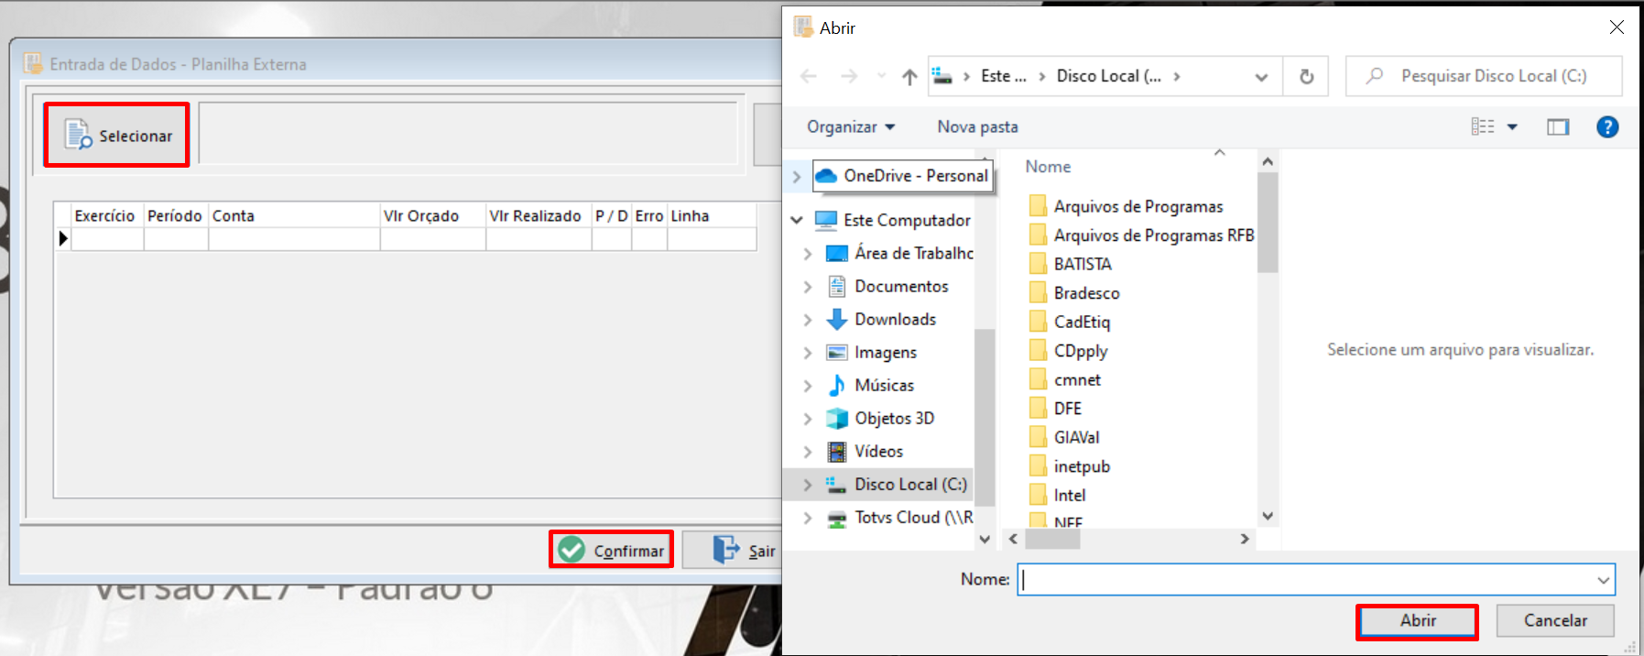Expand address bar path history dropdown
This screenshot has width=1644, height=656.
tap(1261, 77)
